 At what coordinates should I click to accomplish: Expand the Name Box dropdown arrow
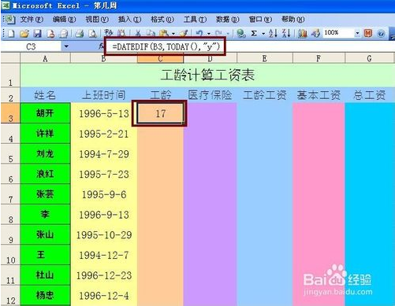pos(66,46)
